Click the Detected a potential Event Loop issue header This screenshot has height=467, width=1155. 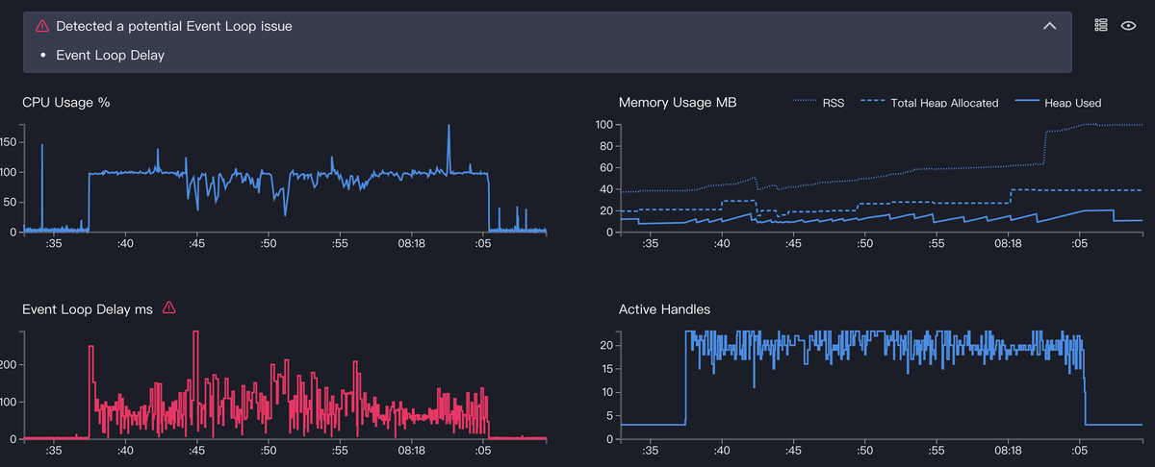tap(174, 26)
